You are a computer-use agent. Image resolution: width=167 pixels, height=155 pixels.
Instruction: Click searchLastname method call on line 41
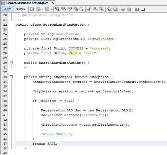tap(64, 115)
